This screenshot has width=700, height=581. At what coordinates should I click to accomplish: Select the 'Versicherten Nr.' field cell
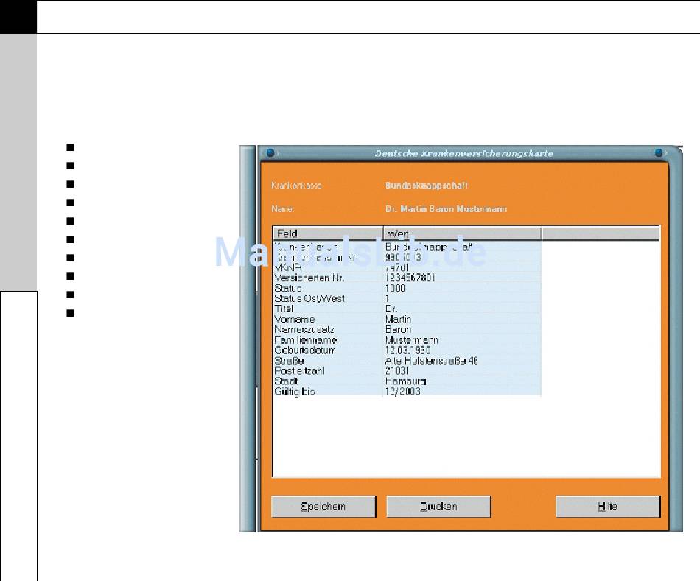coord(309,278)
